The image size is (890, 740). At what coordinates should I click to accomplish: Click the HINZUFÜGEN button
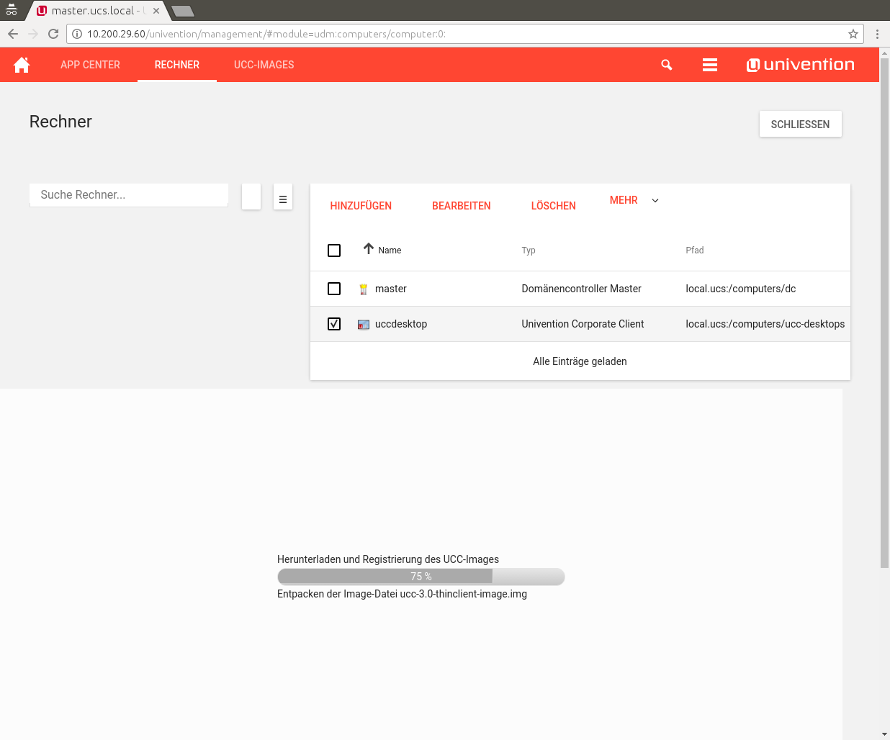[x=361, y=206]
